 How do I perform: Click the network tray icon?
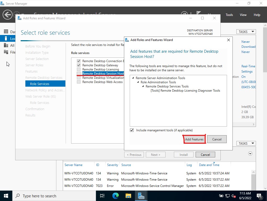pyautogui.click(x=227, y=196)
